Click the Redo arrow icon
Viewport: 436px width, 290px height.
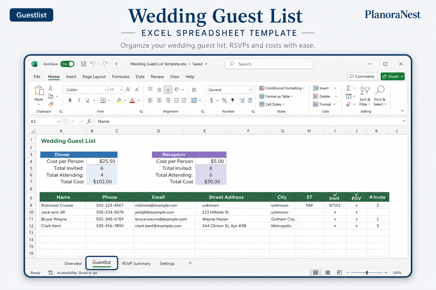click(105, 64)
